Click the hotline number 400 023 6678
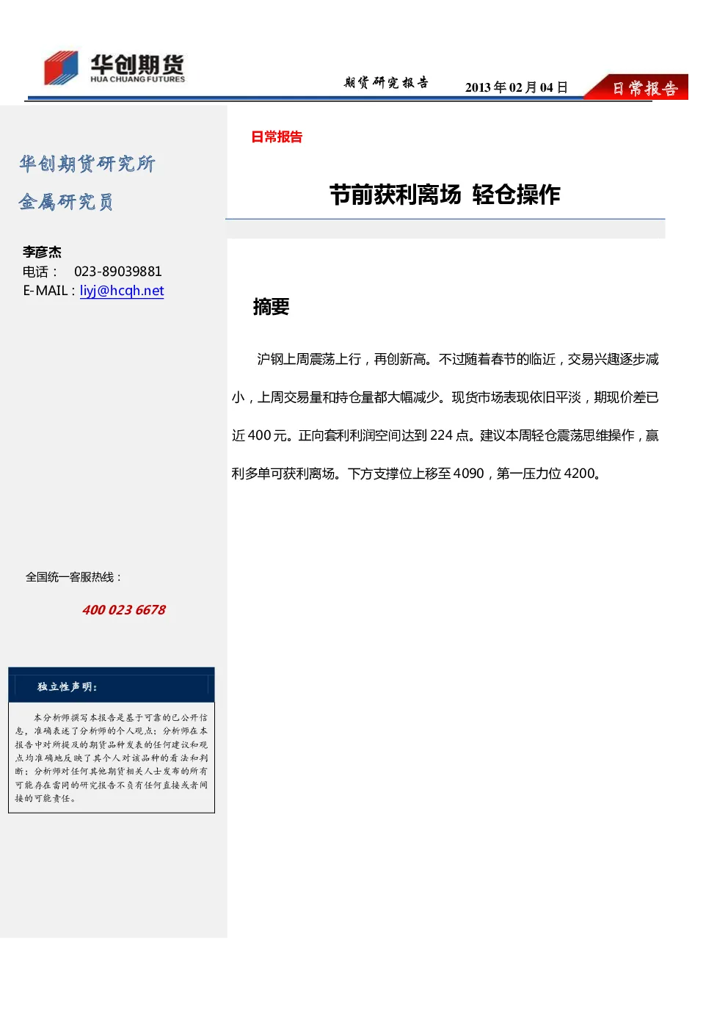Screen dimensions: 728x1030 [124, 610]
